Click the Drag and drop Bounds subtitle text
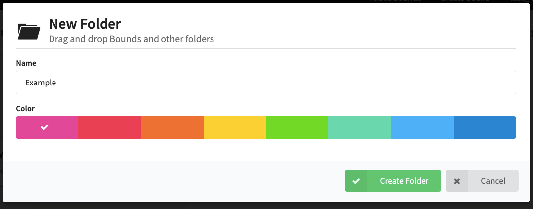This screenshot has height=209, width=533. pyautogui.click(x=132, y=39)
